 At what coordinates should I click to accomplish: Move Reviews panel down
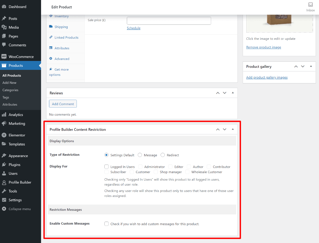[225, 93]
